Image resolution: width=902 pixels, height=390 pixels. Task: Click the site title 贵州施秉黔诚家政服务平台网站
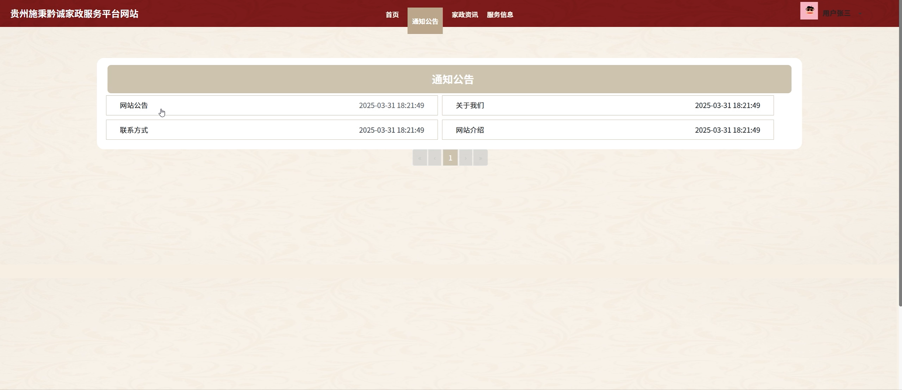coord(74,14)
